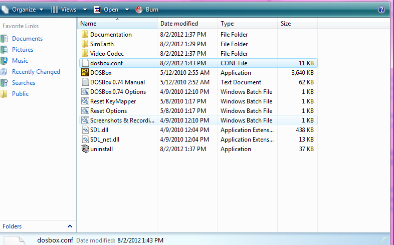This screenshot has width=394, height=245.
Task: Select the 'Video Codec' folder name
Action: [x=107, y=54]
